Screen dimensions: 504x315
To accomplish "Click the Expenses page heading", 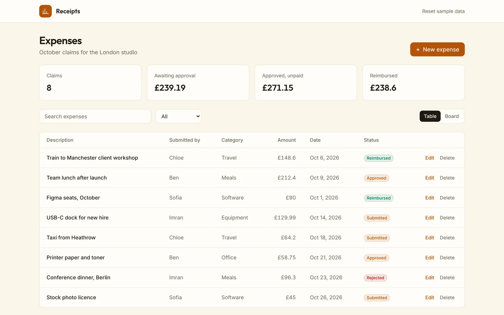I will click(61, 41).
